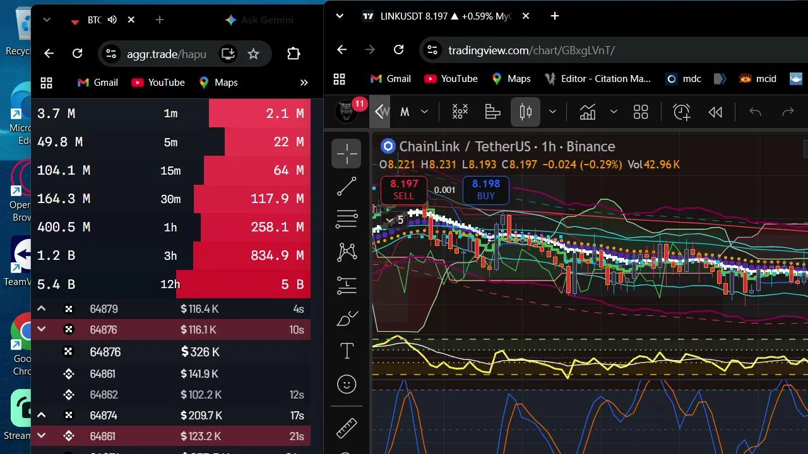Reload the TradingView page
808x454 pixels.
[398, 50]
